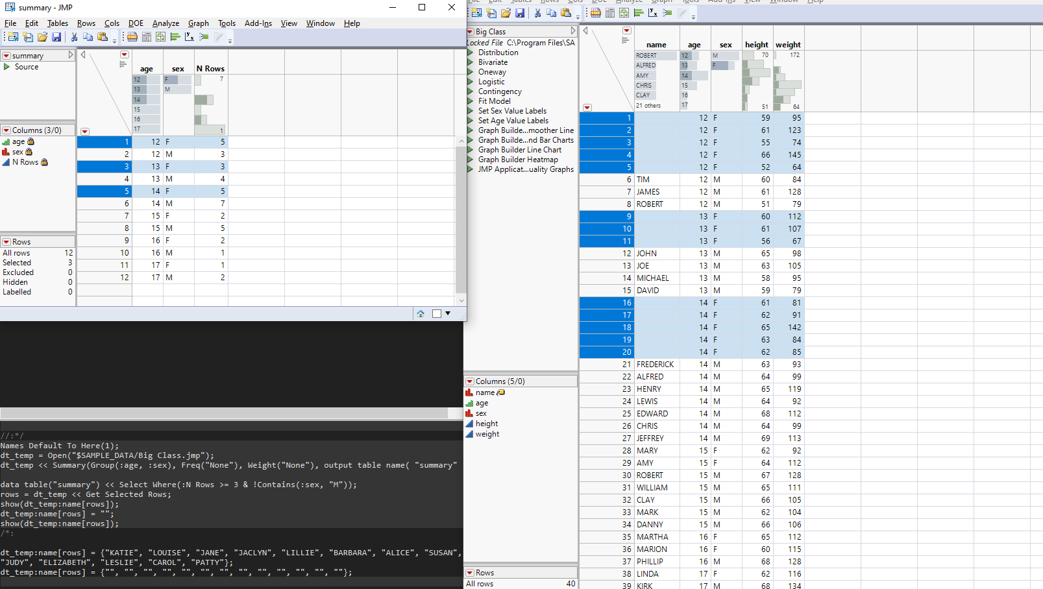
Task: Open Columns (3/0) red triangle menu
Action: pos(6,130)
